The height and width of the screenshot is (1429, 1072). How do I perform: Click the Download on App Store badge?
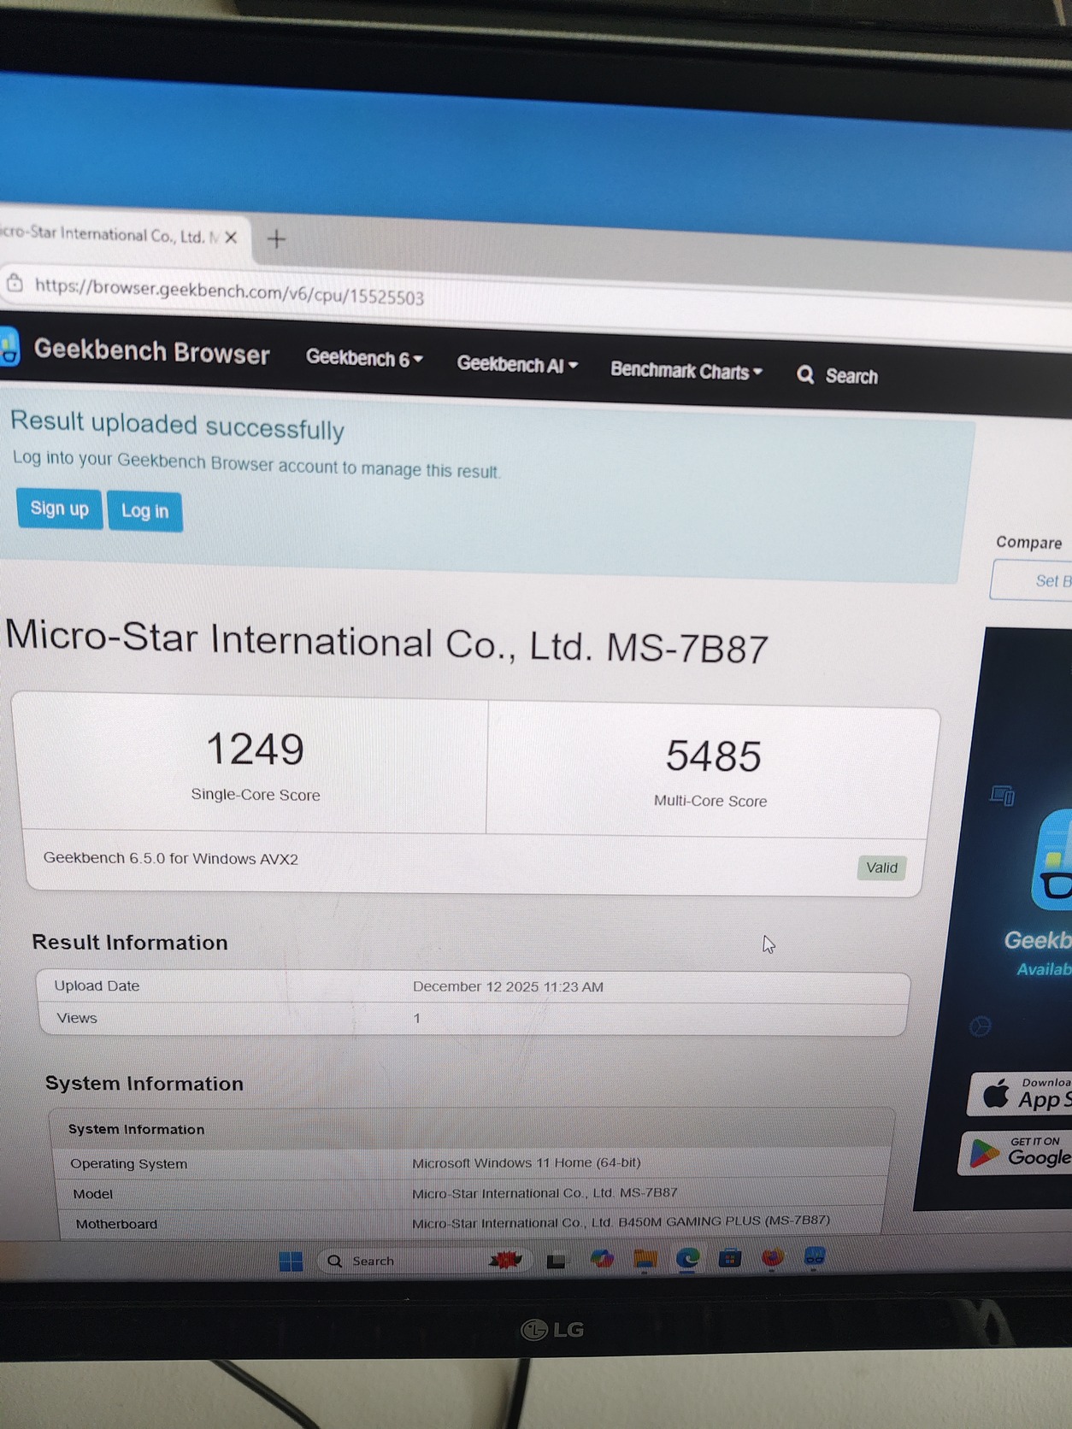coord(1019,1094)
